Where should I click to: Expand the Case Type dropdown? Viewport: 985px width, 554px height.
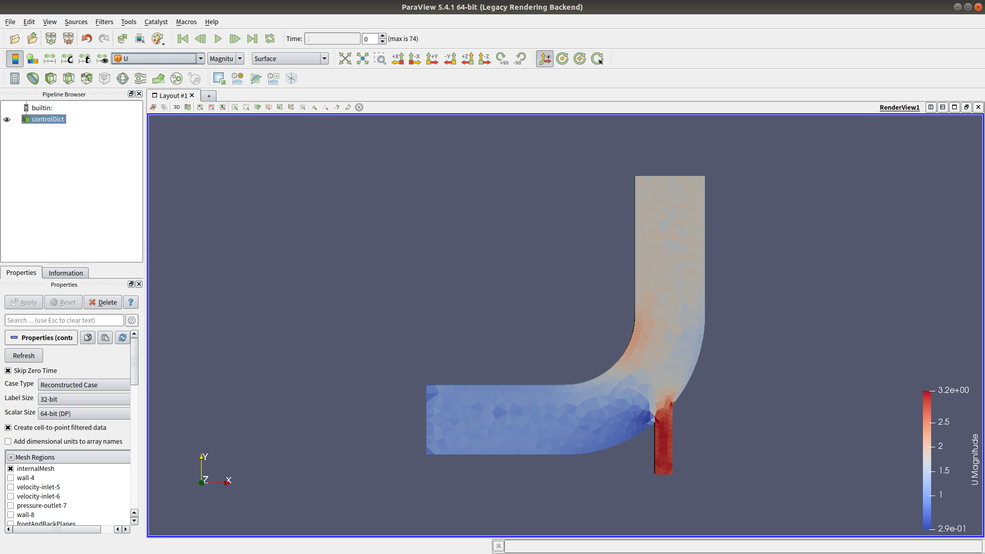(84, 385)
